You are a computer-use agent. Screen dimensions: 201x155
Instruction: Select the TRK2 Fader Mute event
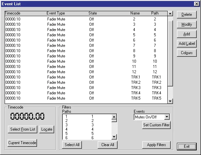point(86,82)
